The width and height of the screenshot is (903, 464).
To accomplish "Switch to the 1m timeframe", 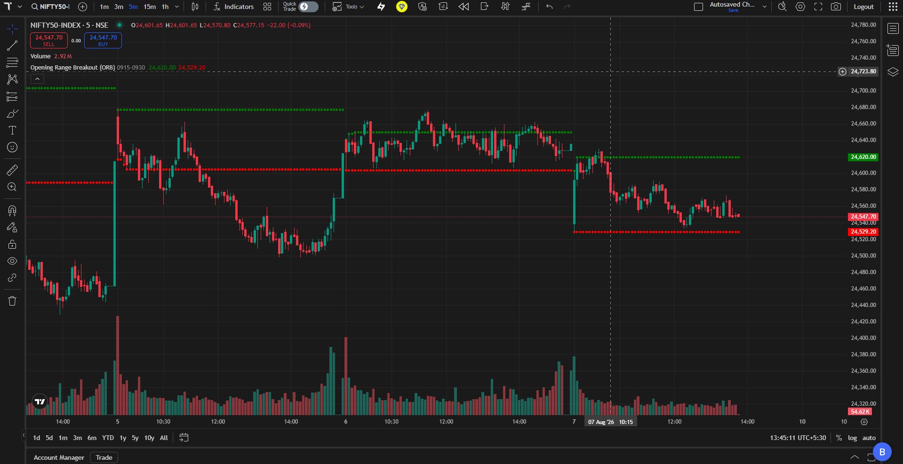I will (104, 7).
